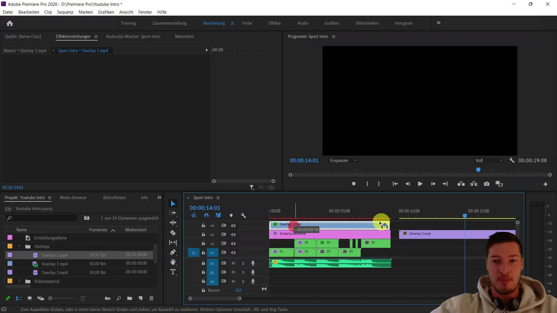557x313 pixels.
Task: Toggle V3 track visibility eye
Action: pos(233,234)
